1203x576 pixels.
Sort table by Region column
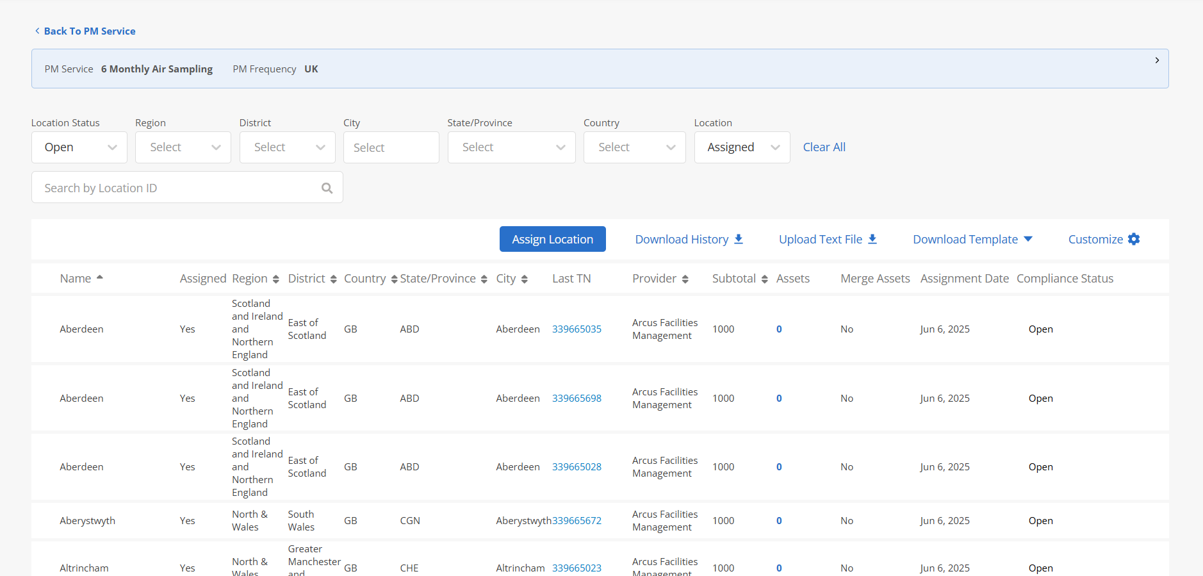(275, 279)
